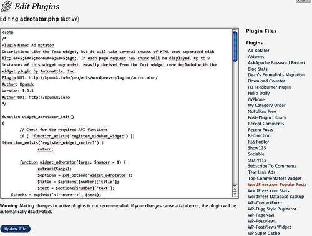Viewport: 312px width, 236px height.
Task: Select WP Super Cache plugin
Action: click(264, 233)
